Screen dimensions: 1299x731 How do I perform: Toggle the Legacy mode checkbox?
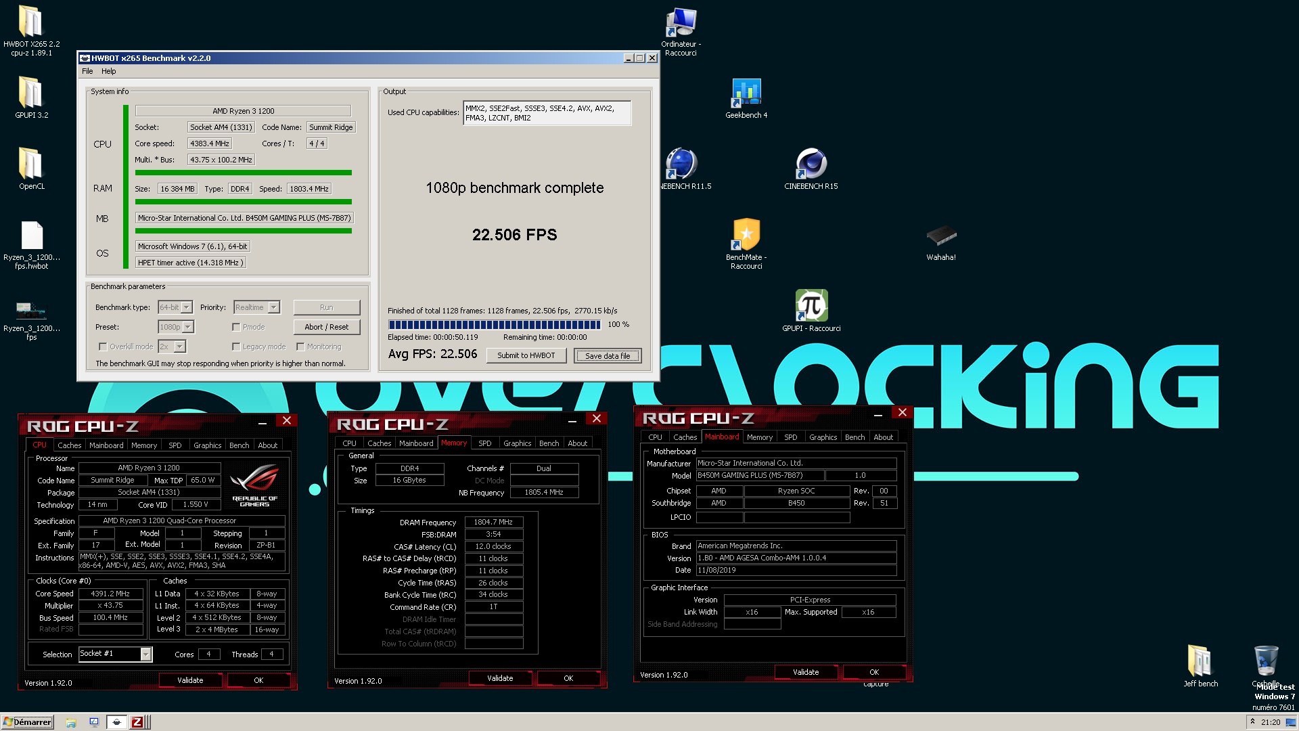236,347
